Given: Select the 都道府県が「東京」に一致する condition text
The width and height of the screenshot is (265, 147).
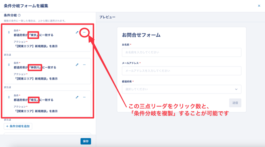Looking at the screenshot, I should (34, 35).
